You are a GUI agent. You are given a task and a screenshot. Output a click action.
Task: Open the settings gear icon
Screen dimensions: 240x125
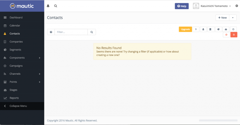[x=237, y=6]
